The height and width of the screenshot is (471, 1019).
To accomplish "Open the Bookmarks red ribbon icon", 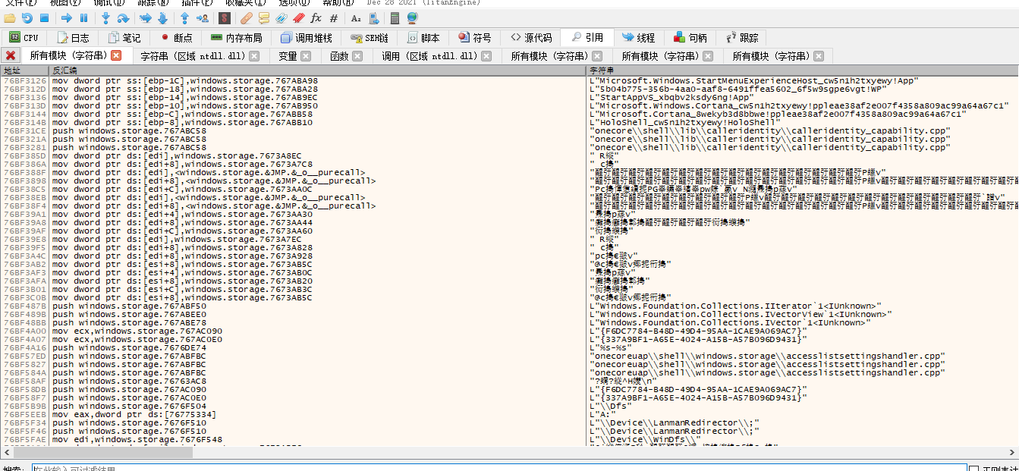I will click(x=299, y=17).
